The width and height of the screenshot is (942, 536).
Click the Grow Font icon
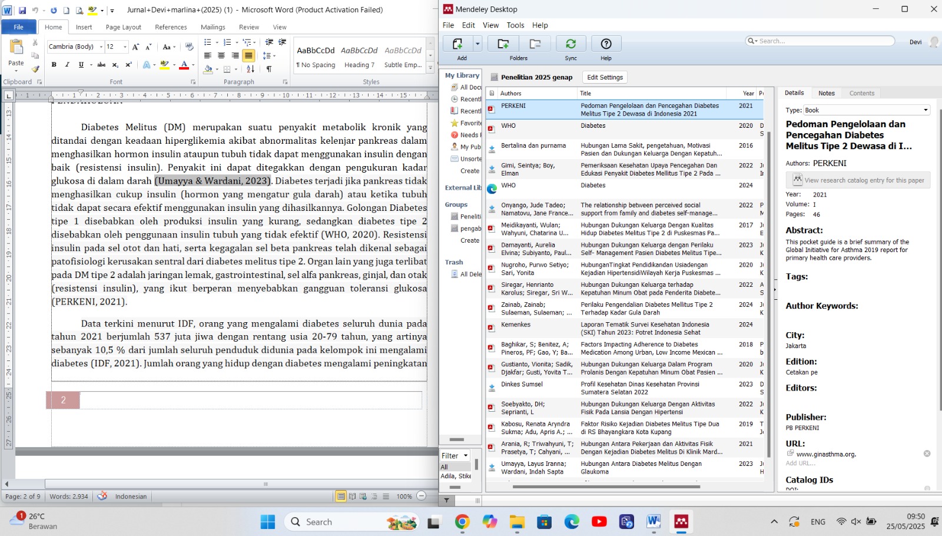[x=135, y=47]
